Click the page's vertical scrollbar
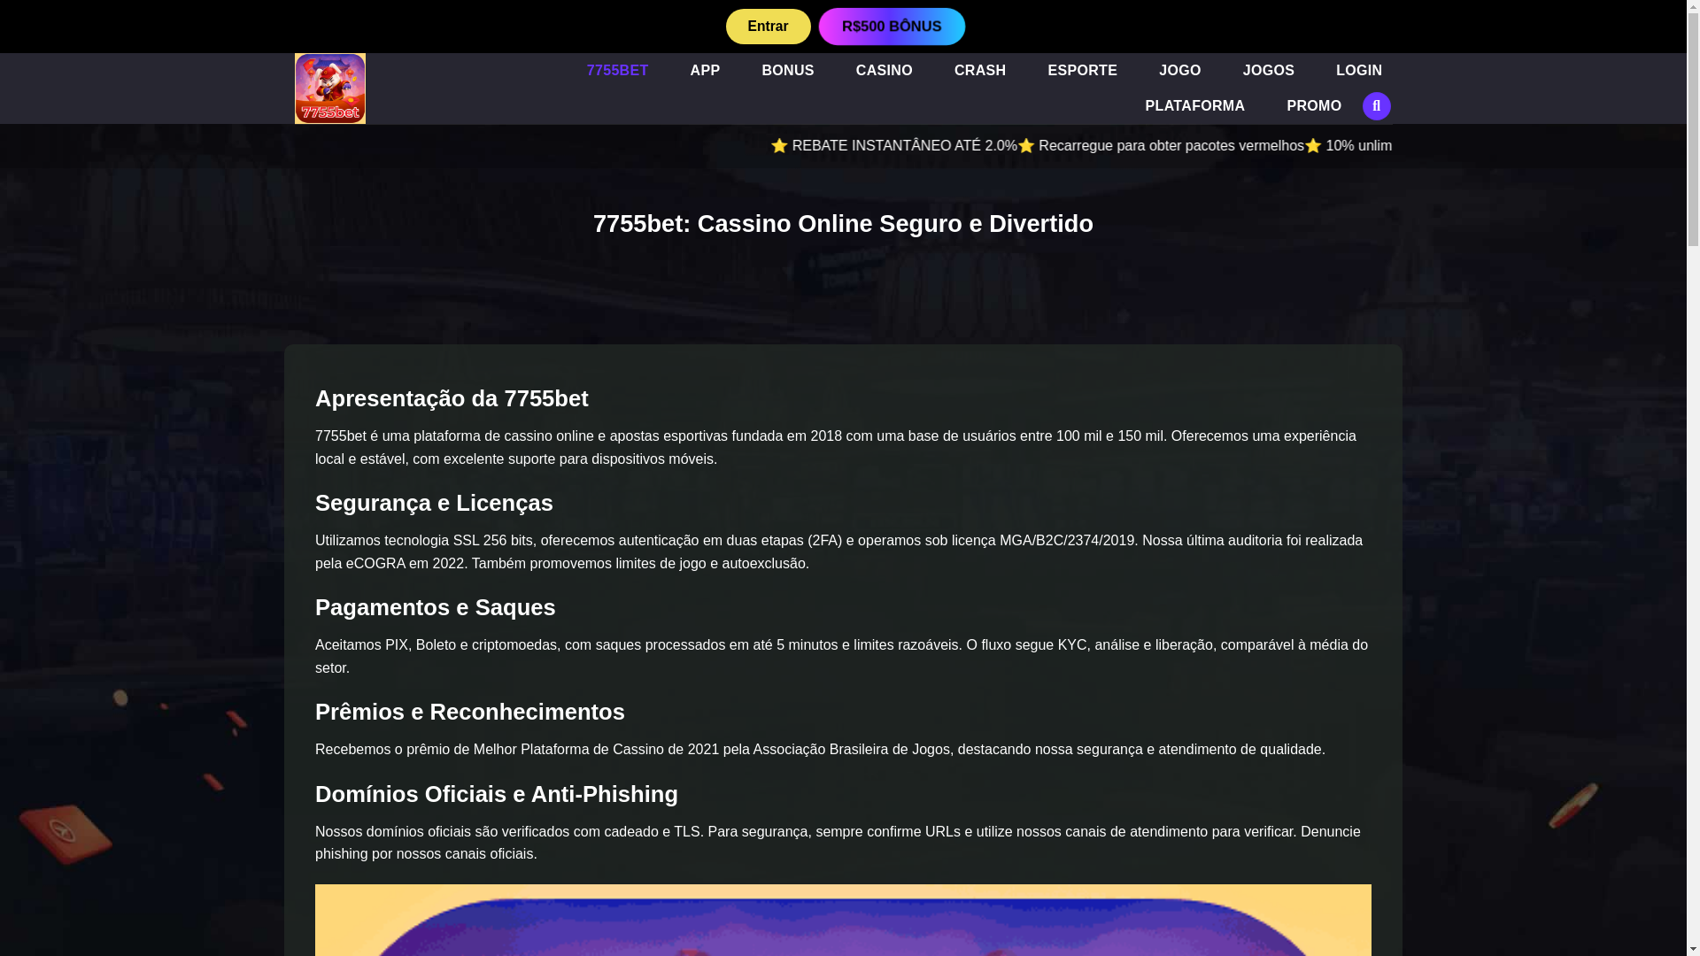Image resolution: width=1700 pixels, height=956 pixels. (x=1693, y=478)
